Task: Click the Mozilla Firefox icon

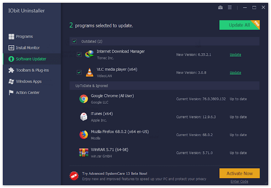Action: tap(84, 135)
